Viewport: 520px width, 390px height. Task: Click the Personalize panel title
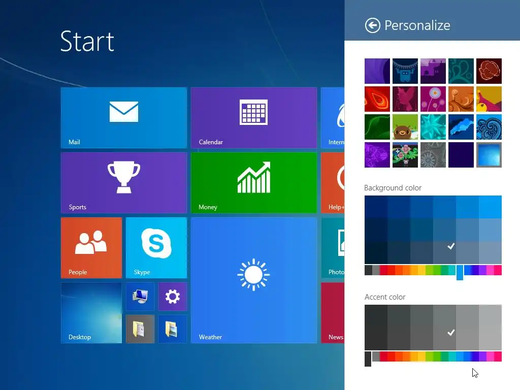tap(417, 25)
